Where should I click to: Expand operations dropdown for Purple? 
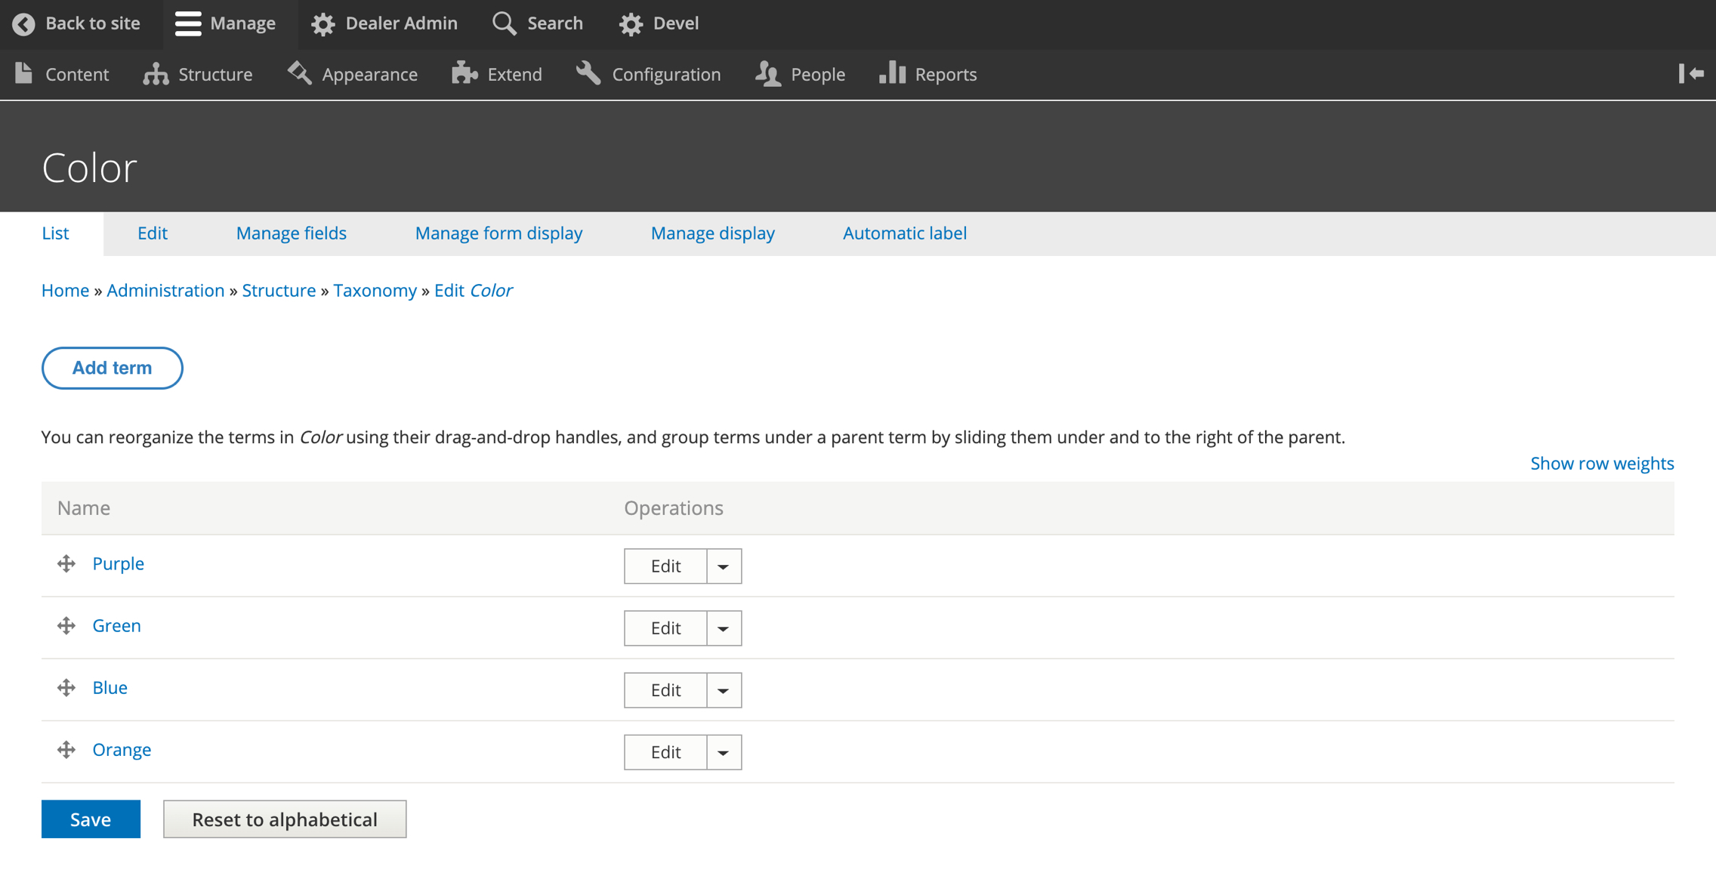click(x=724, y=566)
